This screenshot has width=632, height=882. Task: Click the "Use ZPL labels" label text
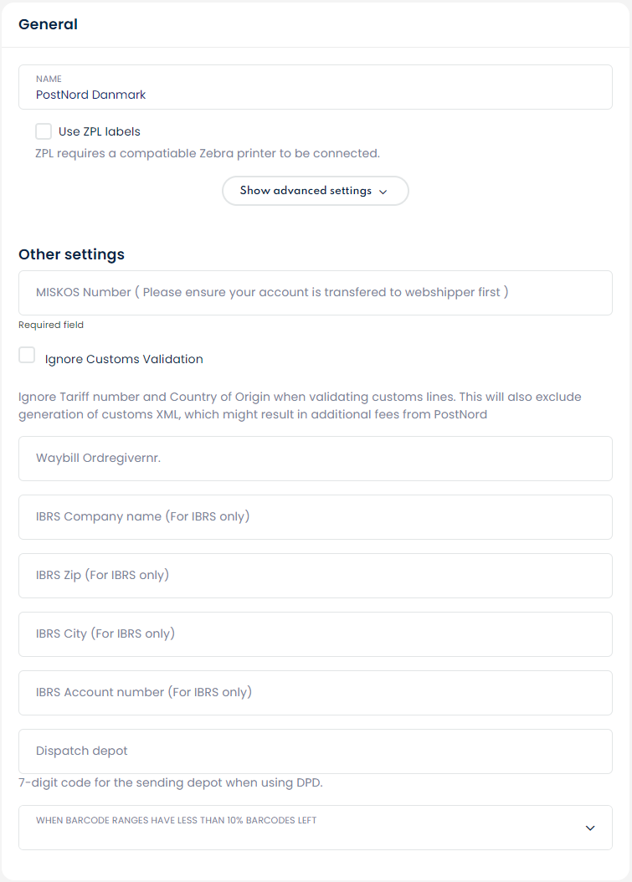[x=100, y=131]
